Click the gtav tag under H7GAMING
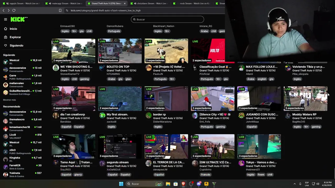The image size is (335, 188). point(128,79)
